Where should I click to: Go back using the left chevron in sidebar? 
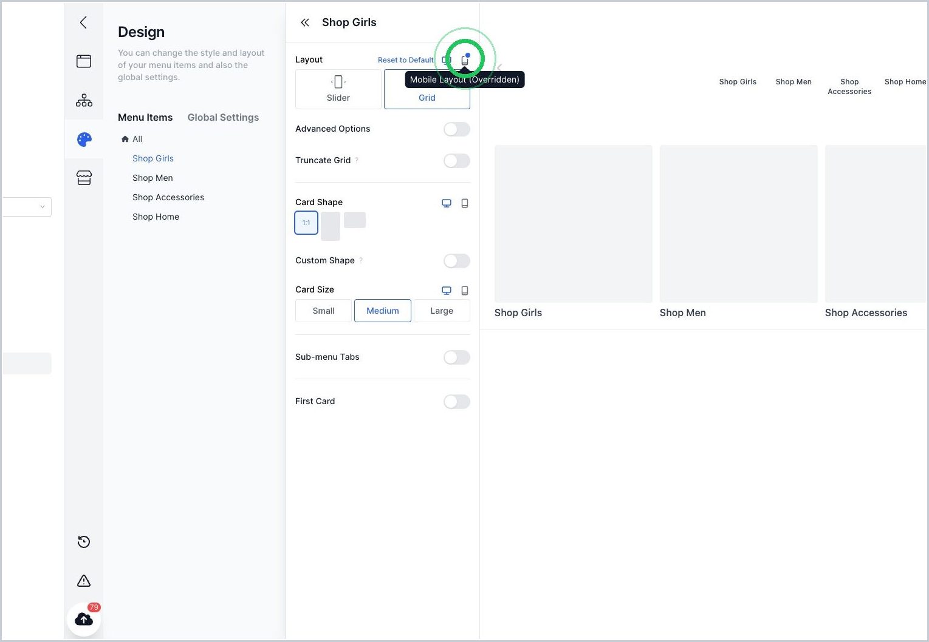(x=83, y=22)
